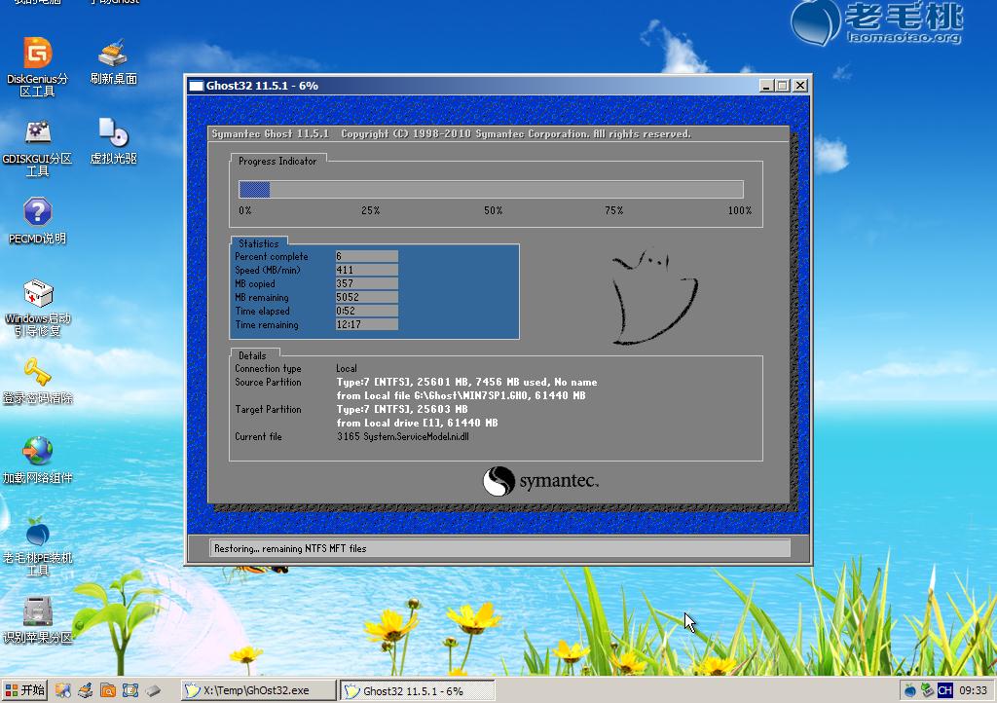Open the 开始 Start menu

pos(25,690)
